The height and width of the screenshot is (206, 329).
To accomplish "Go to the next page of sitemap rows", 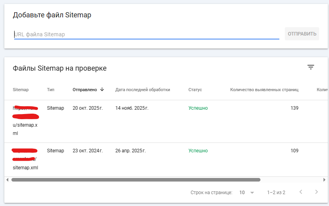I will [316, 192].
